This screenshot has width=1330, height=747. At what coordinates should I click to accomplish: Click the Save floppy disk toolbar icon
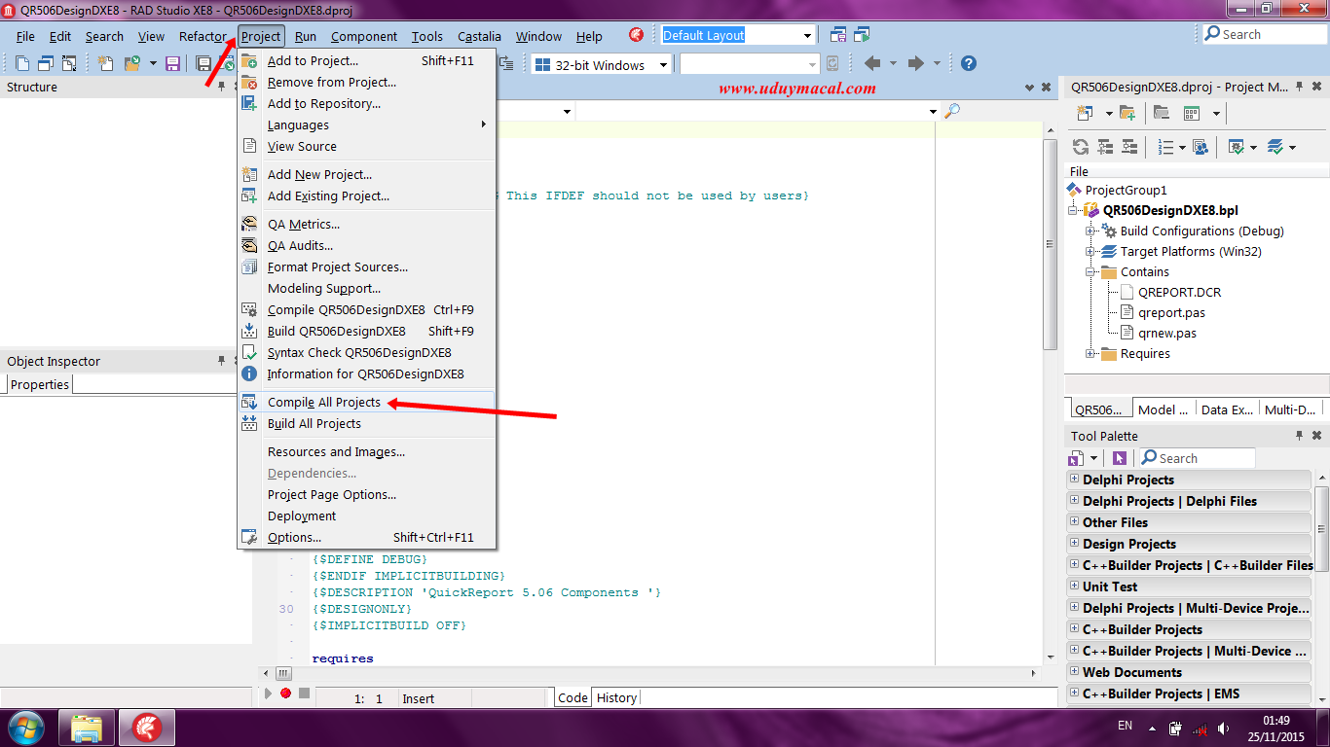point(173,64)
